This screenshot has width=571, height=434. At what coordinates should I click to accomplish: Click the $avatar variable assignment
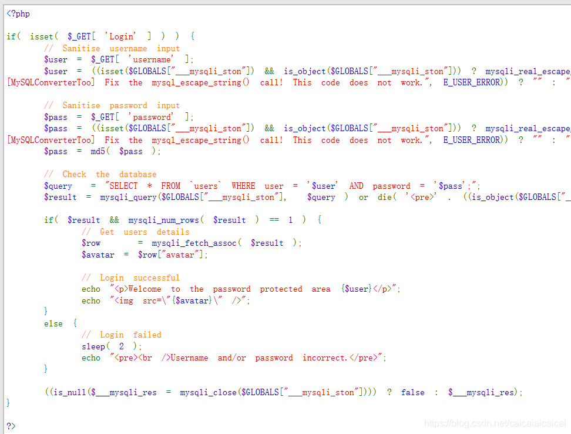[x=98, y=255]
